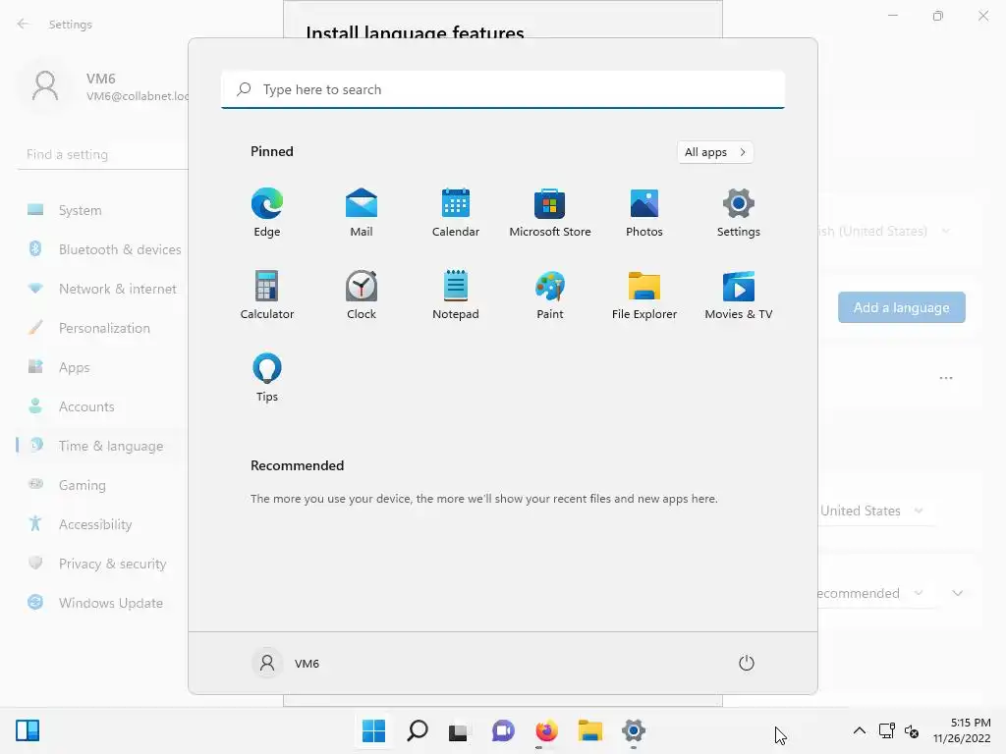Go to Privacy & security settings
The image size is (1006, 754).
[102, 564]
